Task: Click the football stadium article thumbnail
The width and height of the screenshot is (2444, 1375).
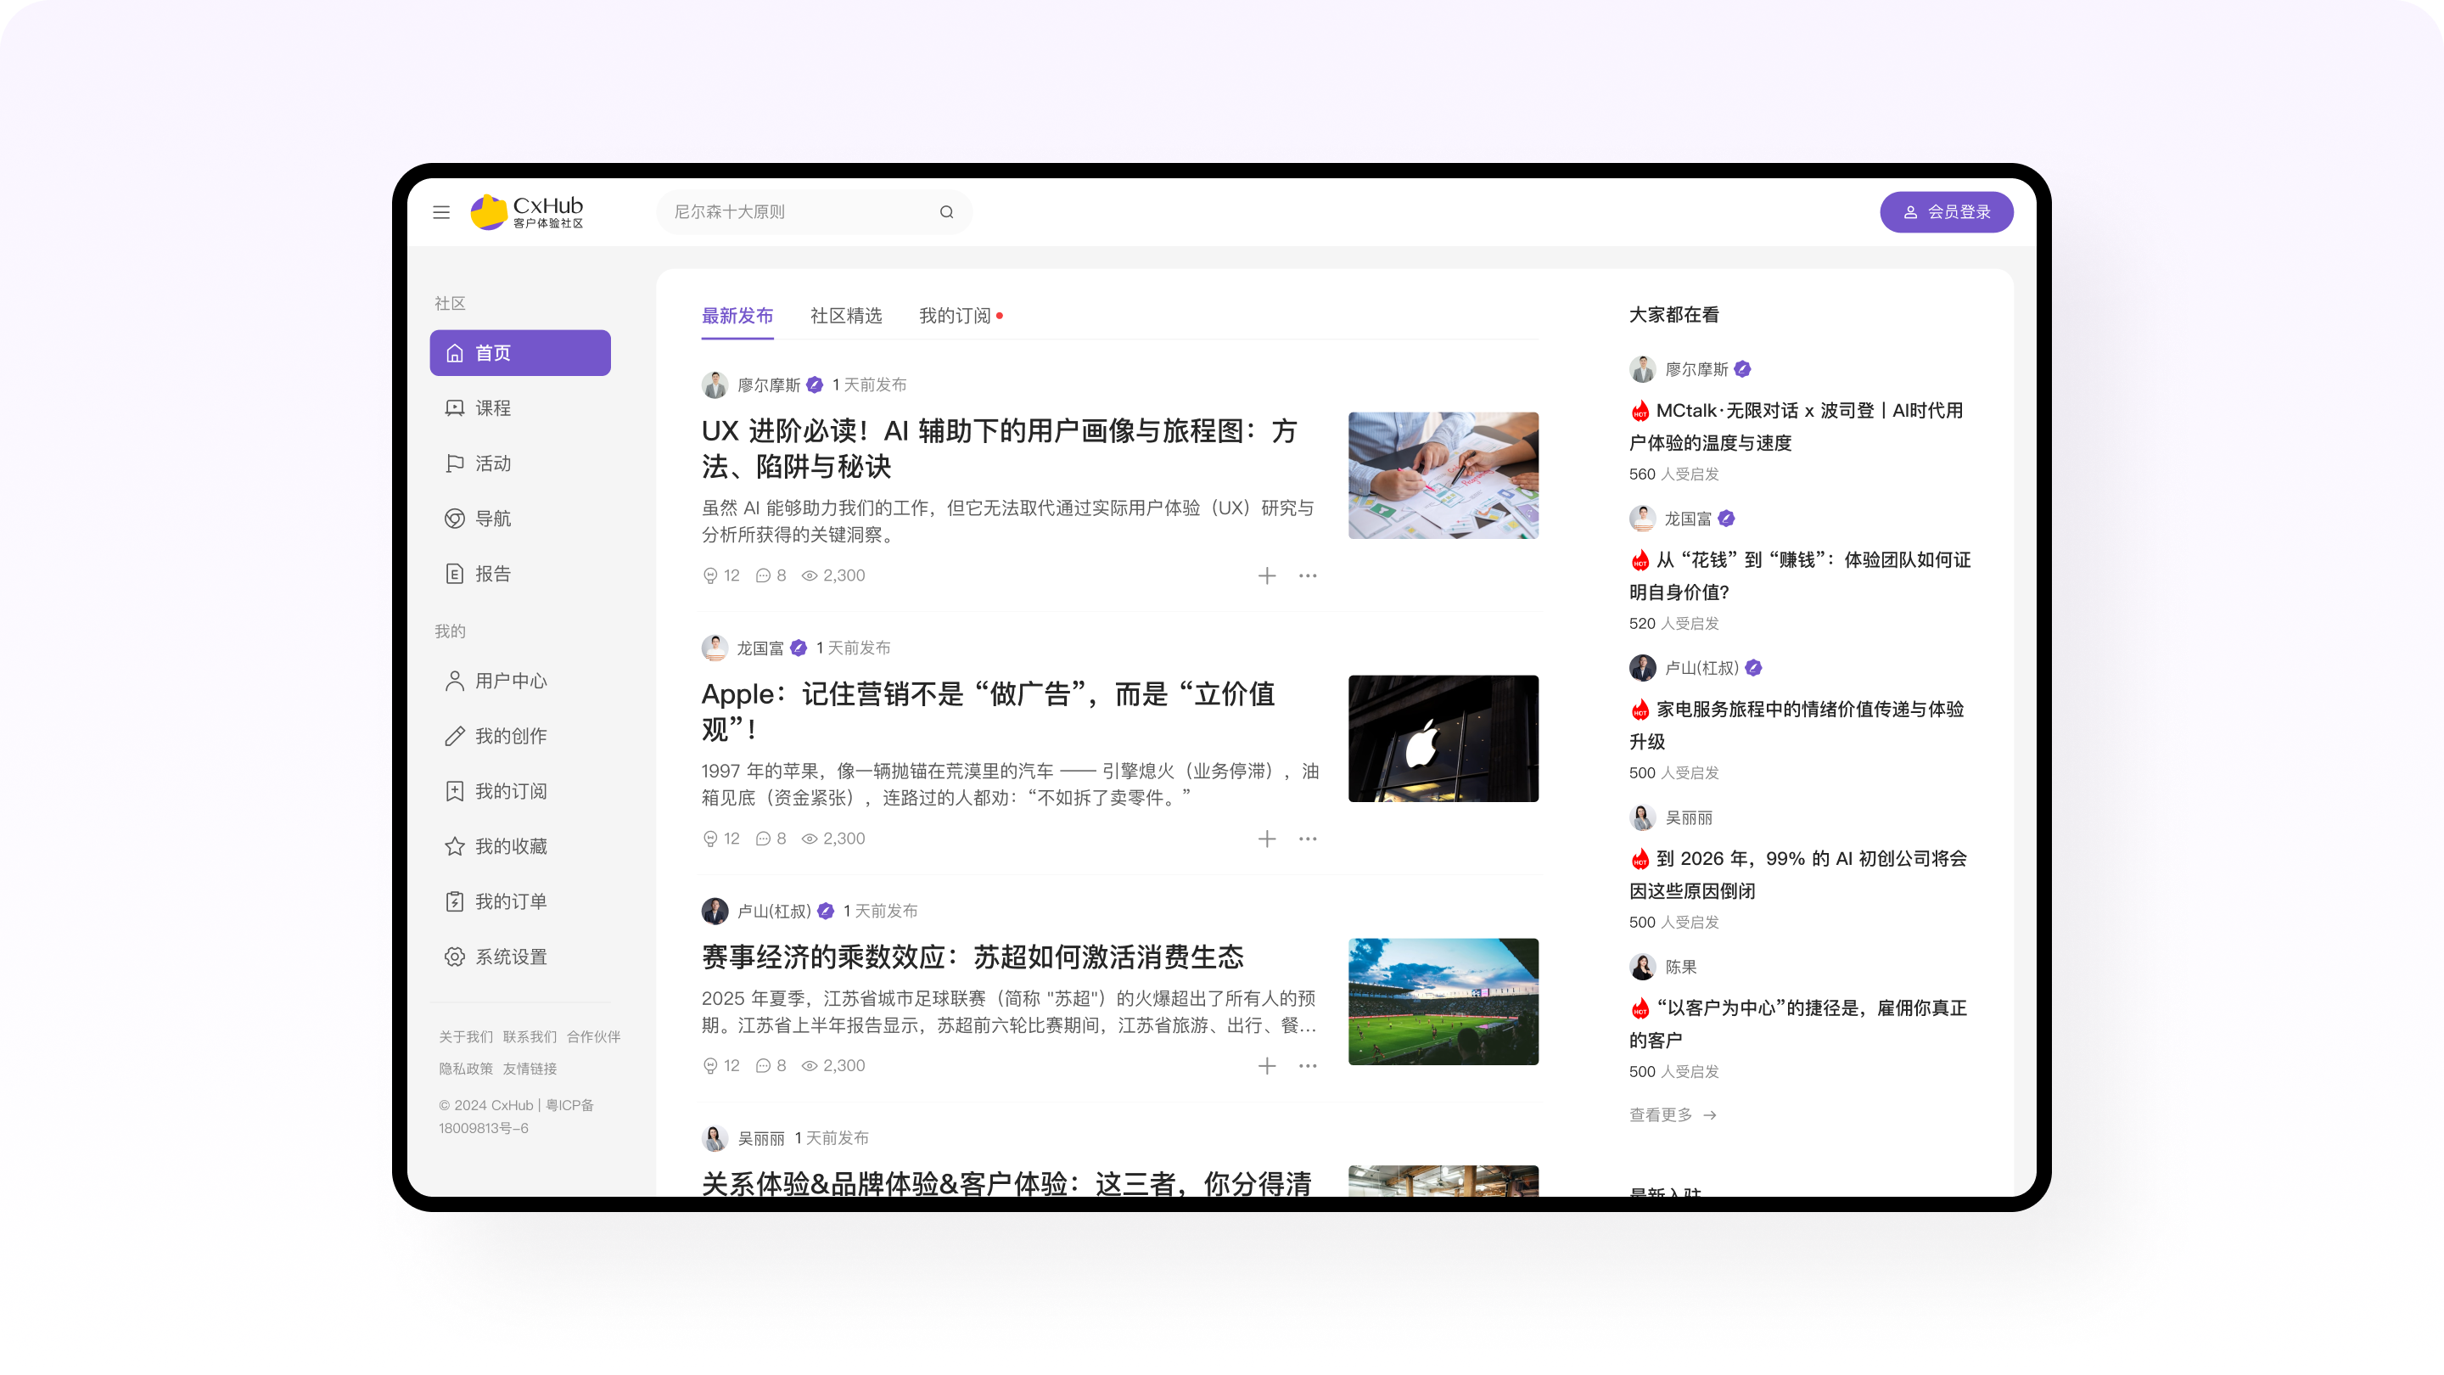Action: (1443, 1002)
